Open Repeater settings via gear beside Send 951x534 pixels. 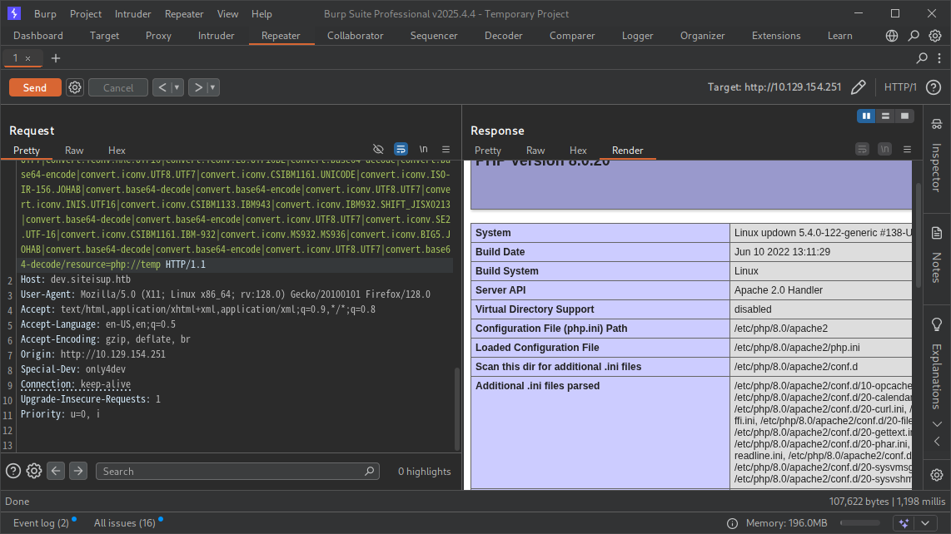pos(75,87)
